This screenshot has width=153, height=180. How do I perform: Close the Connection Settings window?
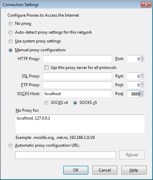click(x=146, y=5)
